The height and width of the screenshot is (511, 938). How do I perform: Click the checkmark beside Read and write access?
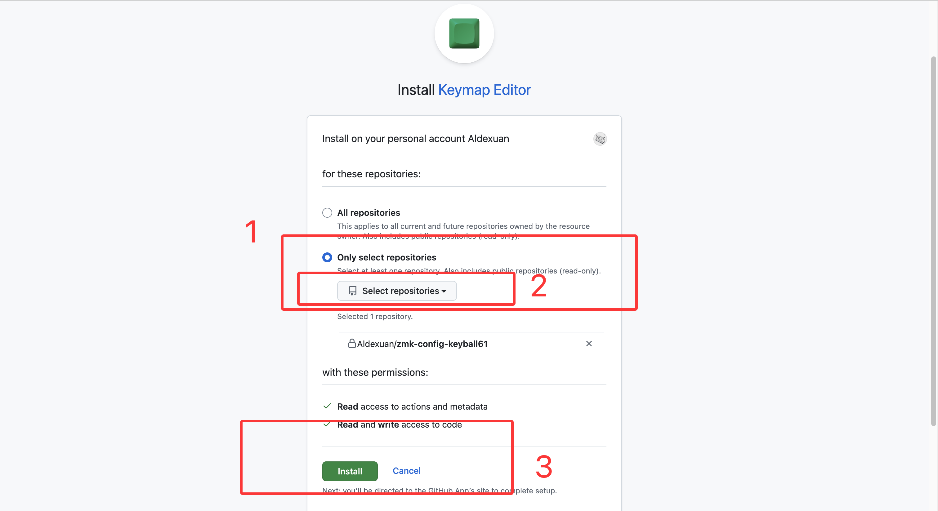coord(327,424)
